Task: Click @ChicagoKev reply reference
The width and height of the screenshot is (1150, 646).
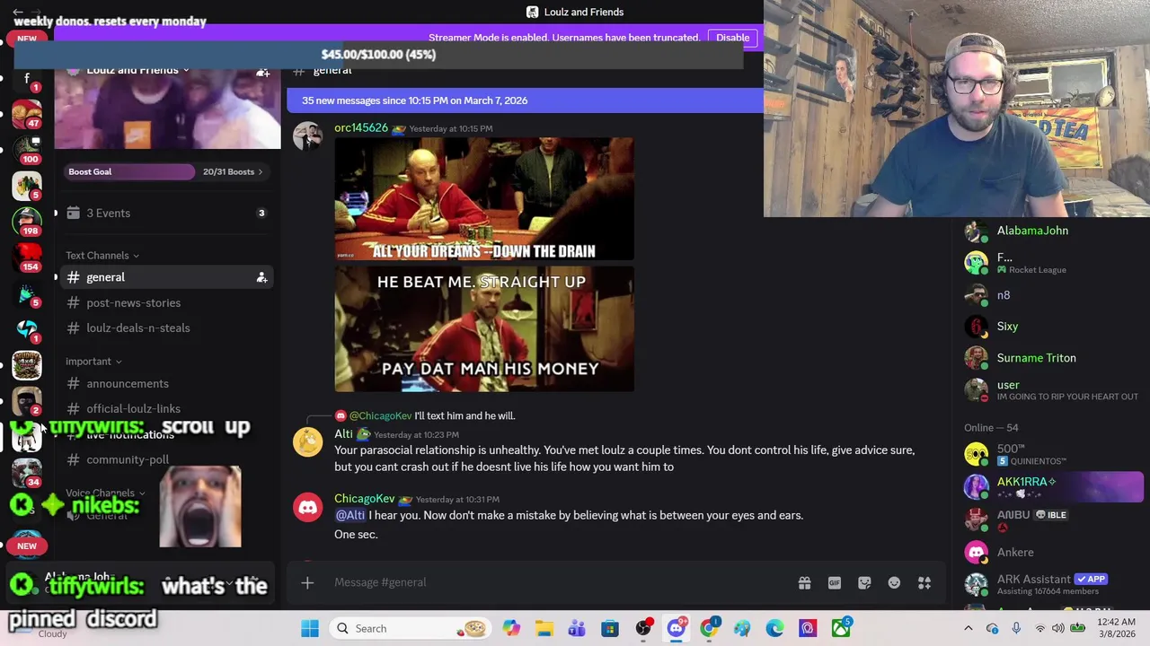Action: click(380, 415)
